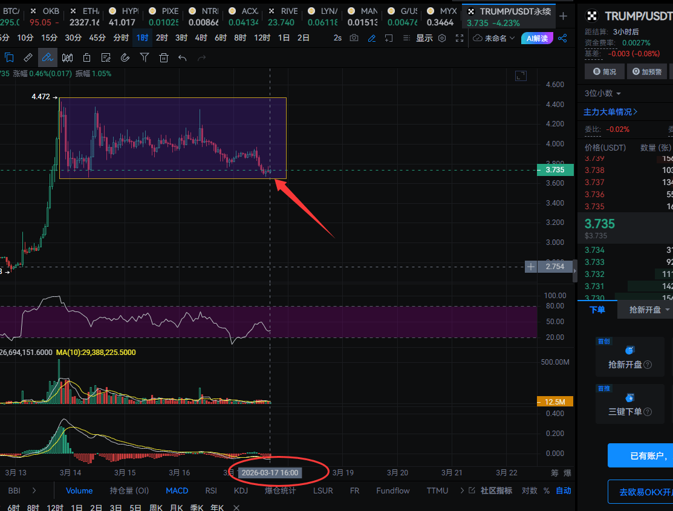Expand the chart pane with the corner icon
The image size is (673, 511).
(x=521, y=76)
